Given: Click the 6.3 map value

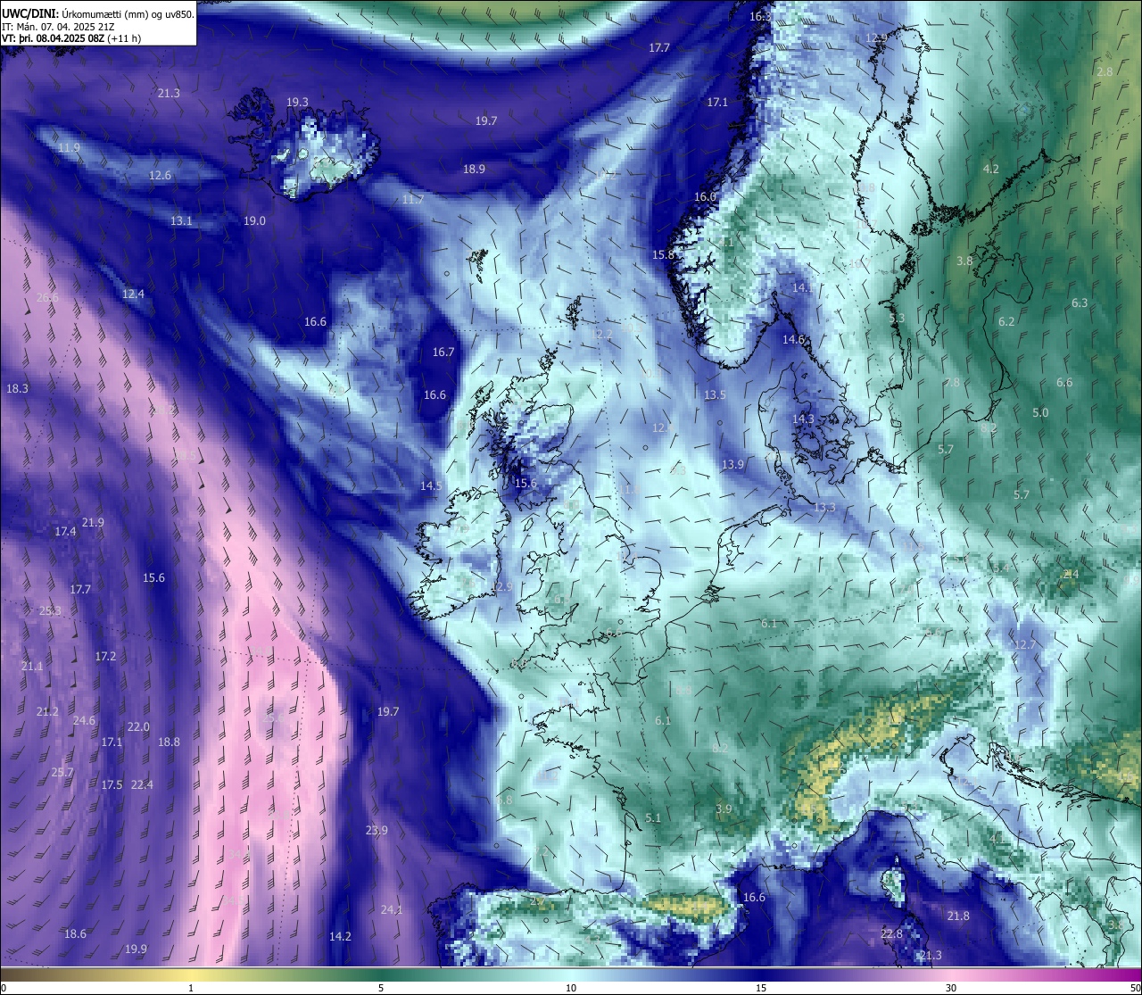Looking at the screenshot, I should coord(1080,303).
